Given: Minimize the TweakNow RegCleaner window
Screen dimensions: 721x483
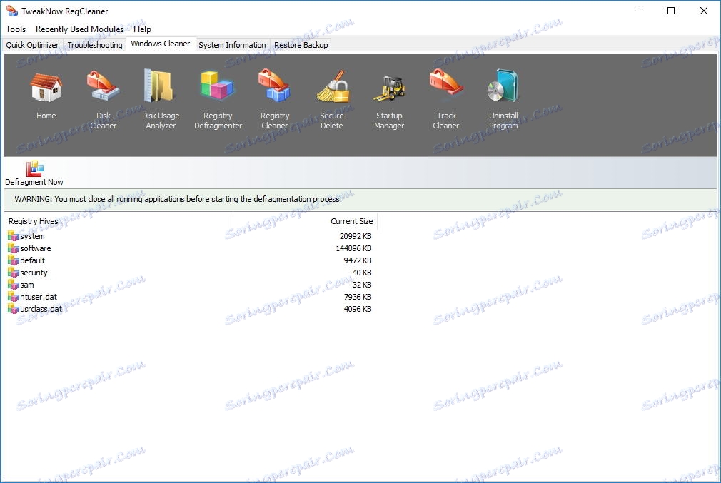Looking at the screenshot, I should pyautogui.click(x=639, y=11).
